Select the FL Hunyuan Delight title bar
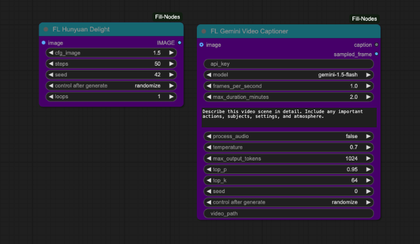Screen dimensions: 420x244 [x=111, y=29]
